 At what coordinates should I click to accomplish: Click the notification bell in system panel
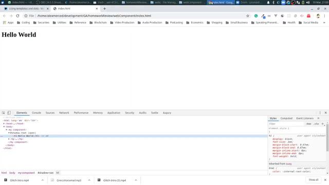coord(268,3)
